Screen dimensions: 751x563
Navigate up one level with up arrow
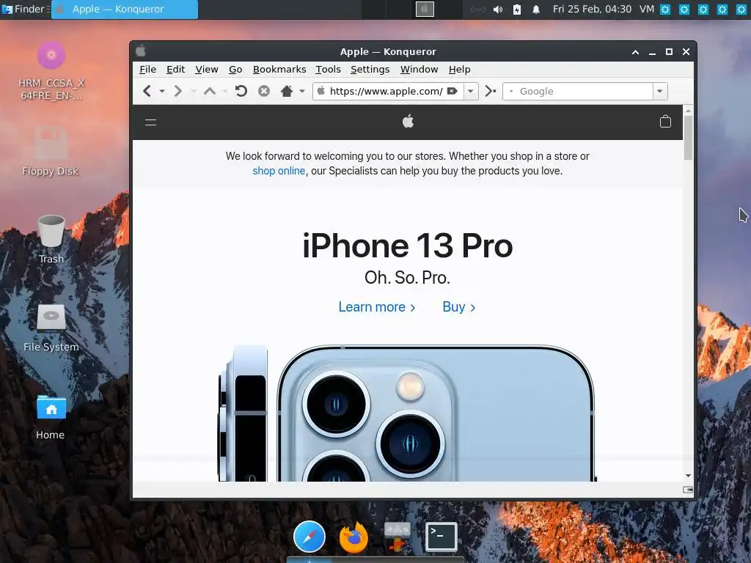(x=209, y=91)
